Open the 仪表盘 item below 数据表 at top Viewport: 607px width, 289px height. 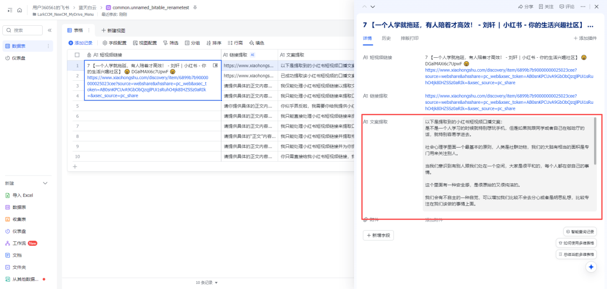click(x=28, y=58)
